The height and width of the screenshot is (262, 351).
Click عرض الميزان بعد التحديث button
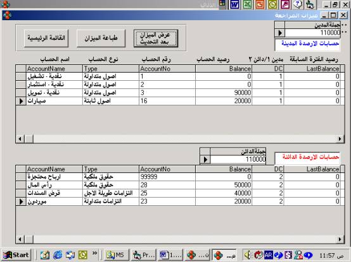coord(156,39)
